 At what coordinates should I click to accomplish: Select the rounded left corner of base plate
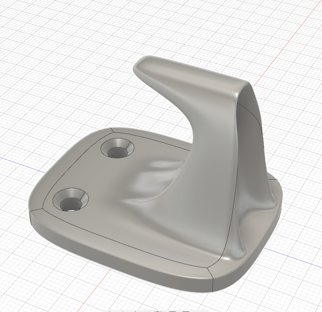click(x=36, y=195)
